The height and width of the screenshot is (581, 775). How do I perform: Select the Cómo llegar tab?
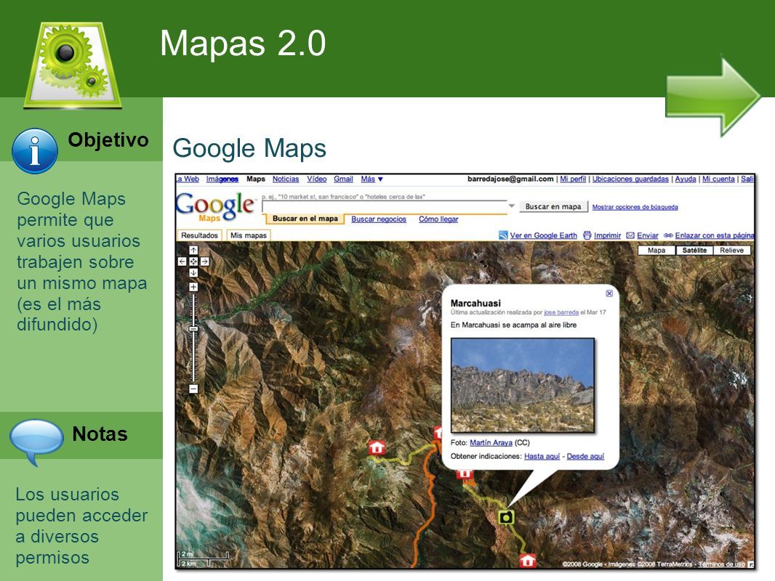438,219
